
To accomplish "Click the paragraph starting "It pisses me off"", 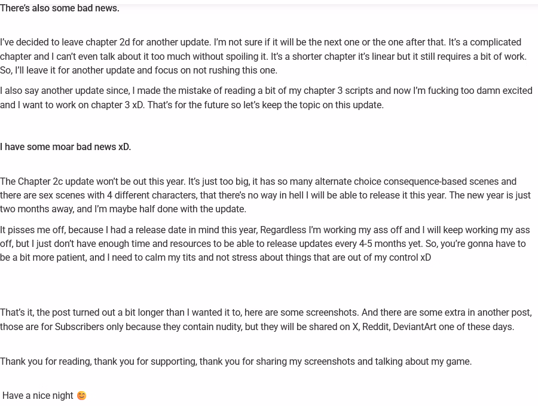I will click(265, 243).
